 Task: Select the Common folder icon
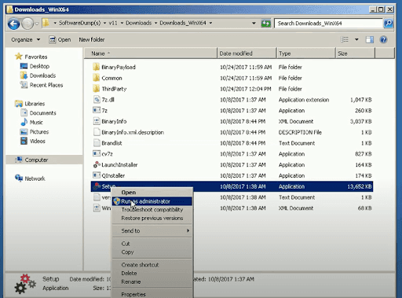tap(97, 78)
